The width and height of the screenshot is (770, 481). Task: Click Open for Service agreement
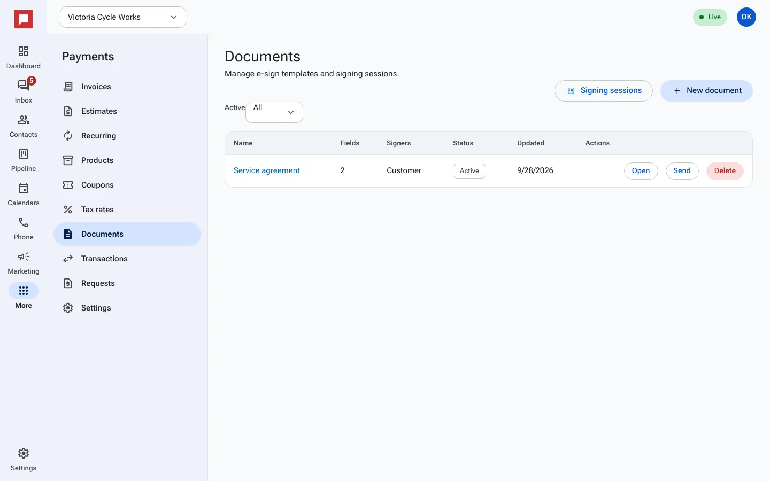coord(641,171)
